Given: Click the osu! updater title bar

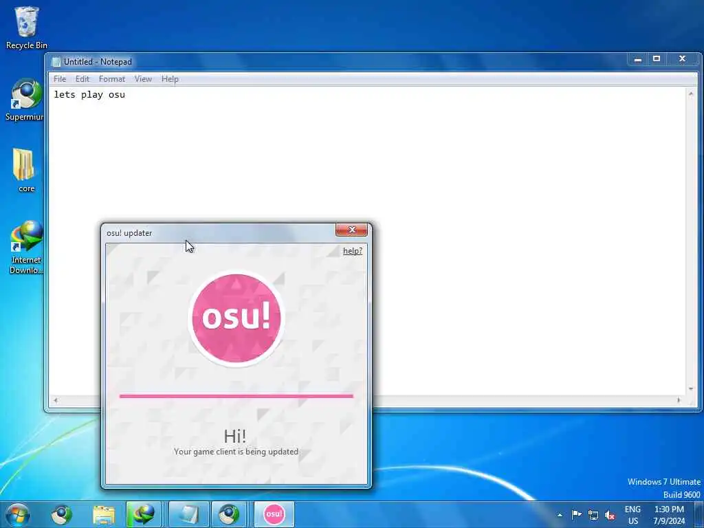Looking at the screenshot, I should (x=220, y=233).
